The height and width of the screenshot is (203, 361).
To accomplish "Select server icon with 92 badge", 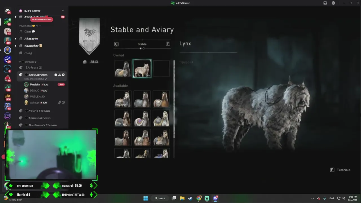I will coord(7,106).
